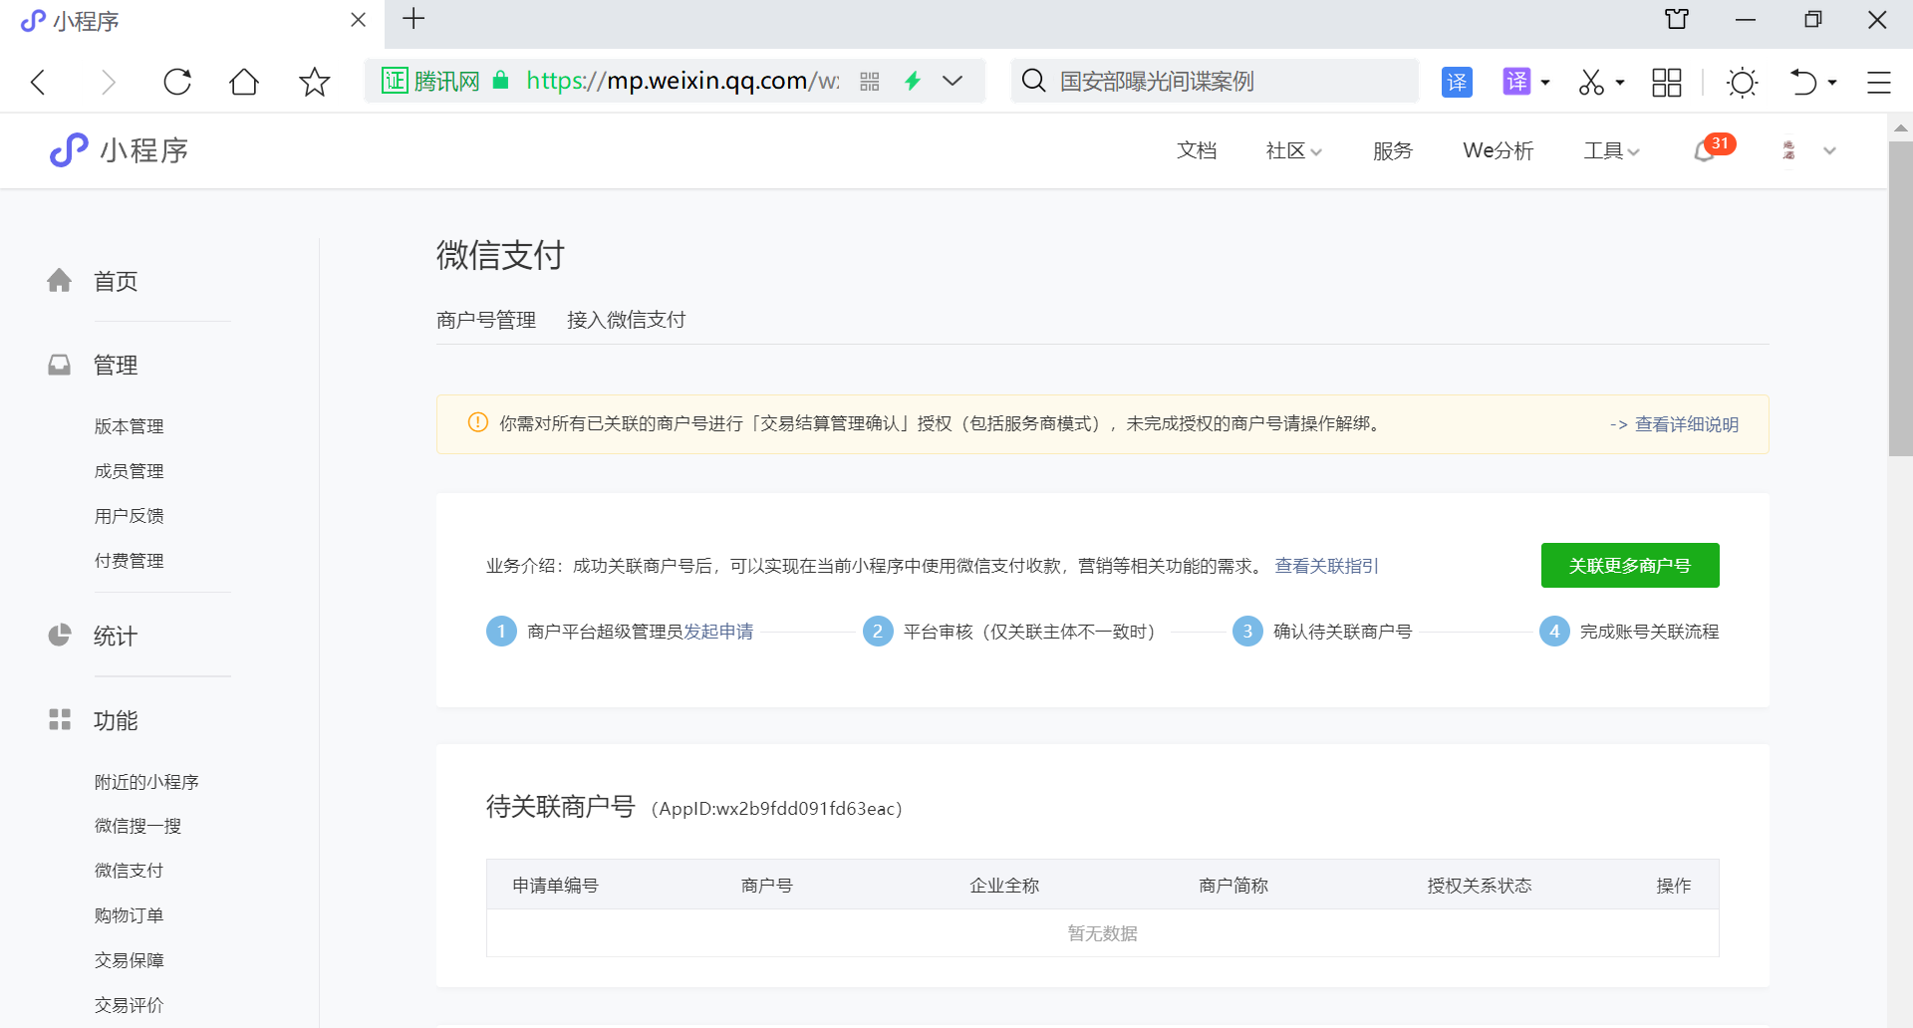Click the scrollbar up arrow
The image size is (1913, 1028).
click(x=1900, y=128)
